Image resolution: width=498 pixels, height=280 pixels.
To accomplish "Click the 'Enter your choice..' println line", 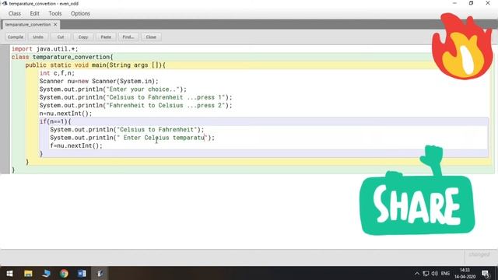I will point(113,89).
